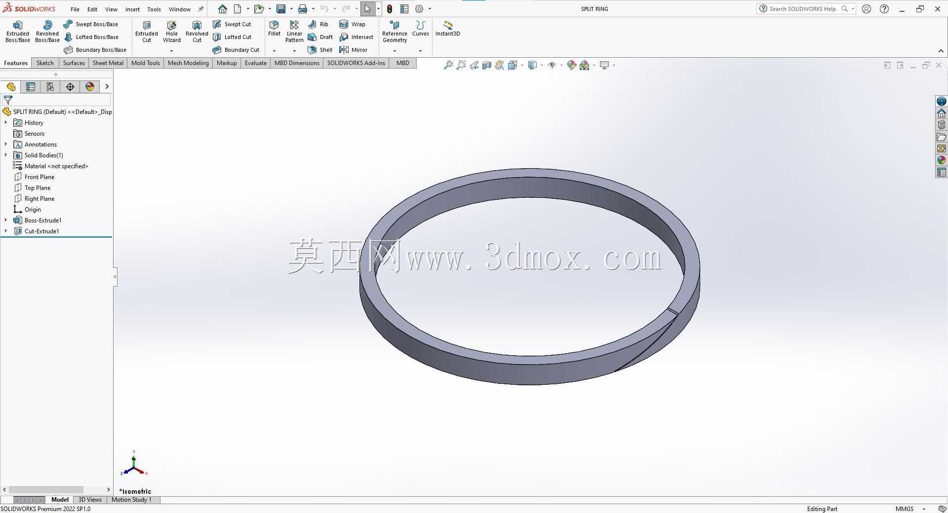Image resolution: width=948 pixels, height=513 pixels.
Task: Choose Boundary Boss/Base feature
Action: coord(95,50)
